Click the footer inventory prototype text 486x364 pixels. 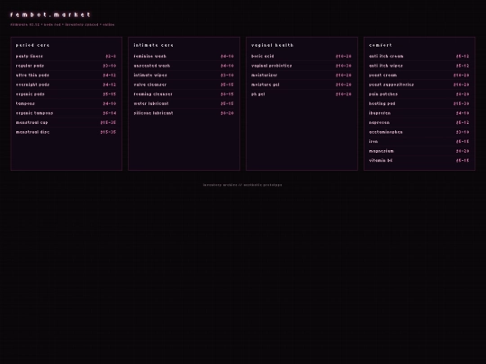click(x=242, y=185)
